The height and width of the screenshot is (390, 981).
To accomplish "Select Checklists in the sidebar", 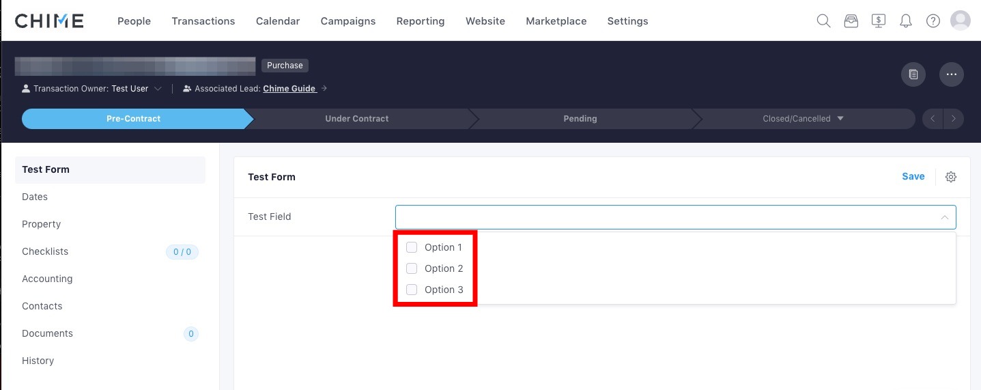I will [45, 251].
